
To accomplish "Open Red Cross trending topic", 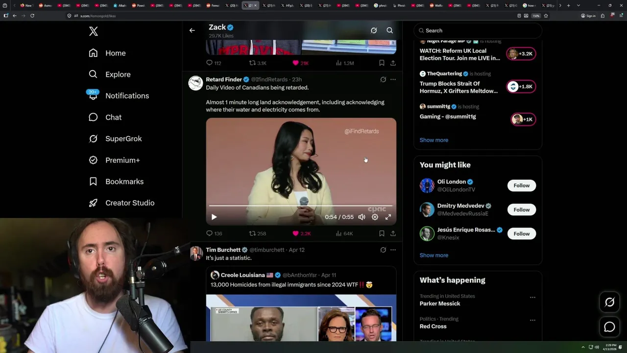I will [433, 327].
